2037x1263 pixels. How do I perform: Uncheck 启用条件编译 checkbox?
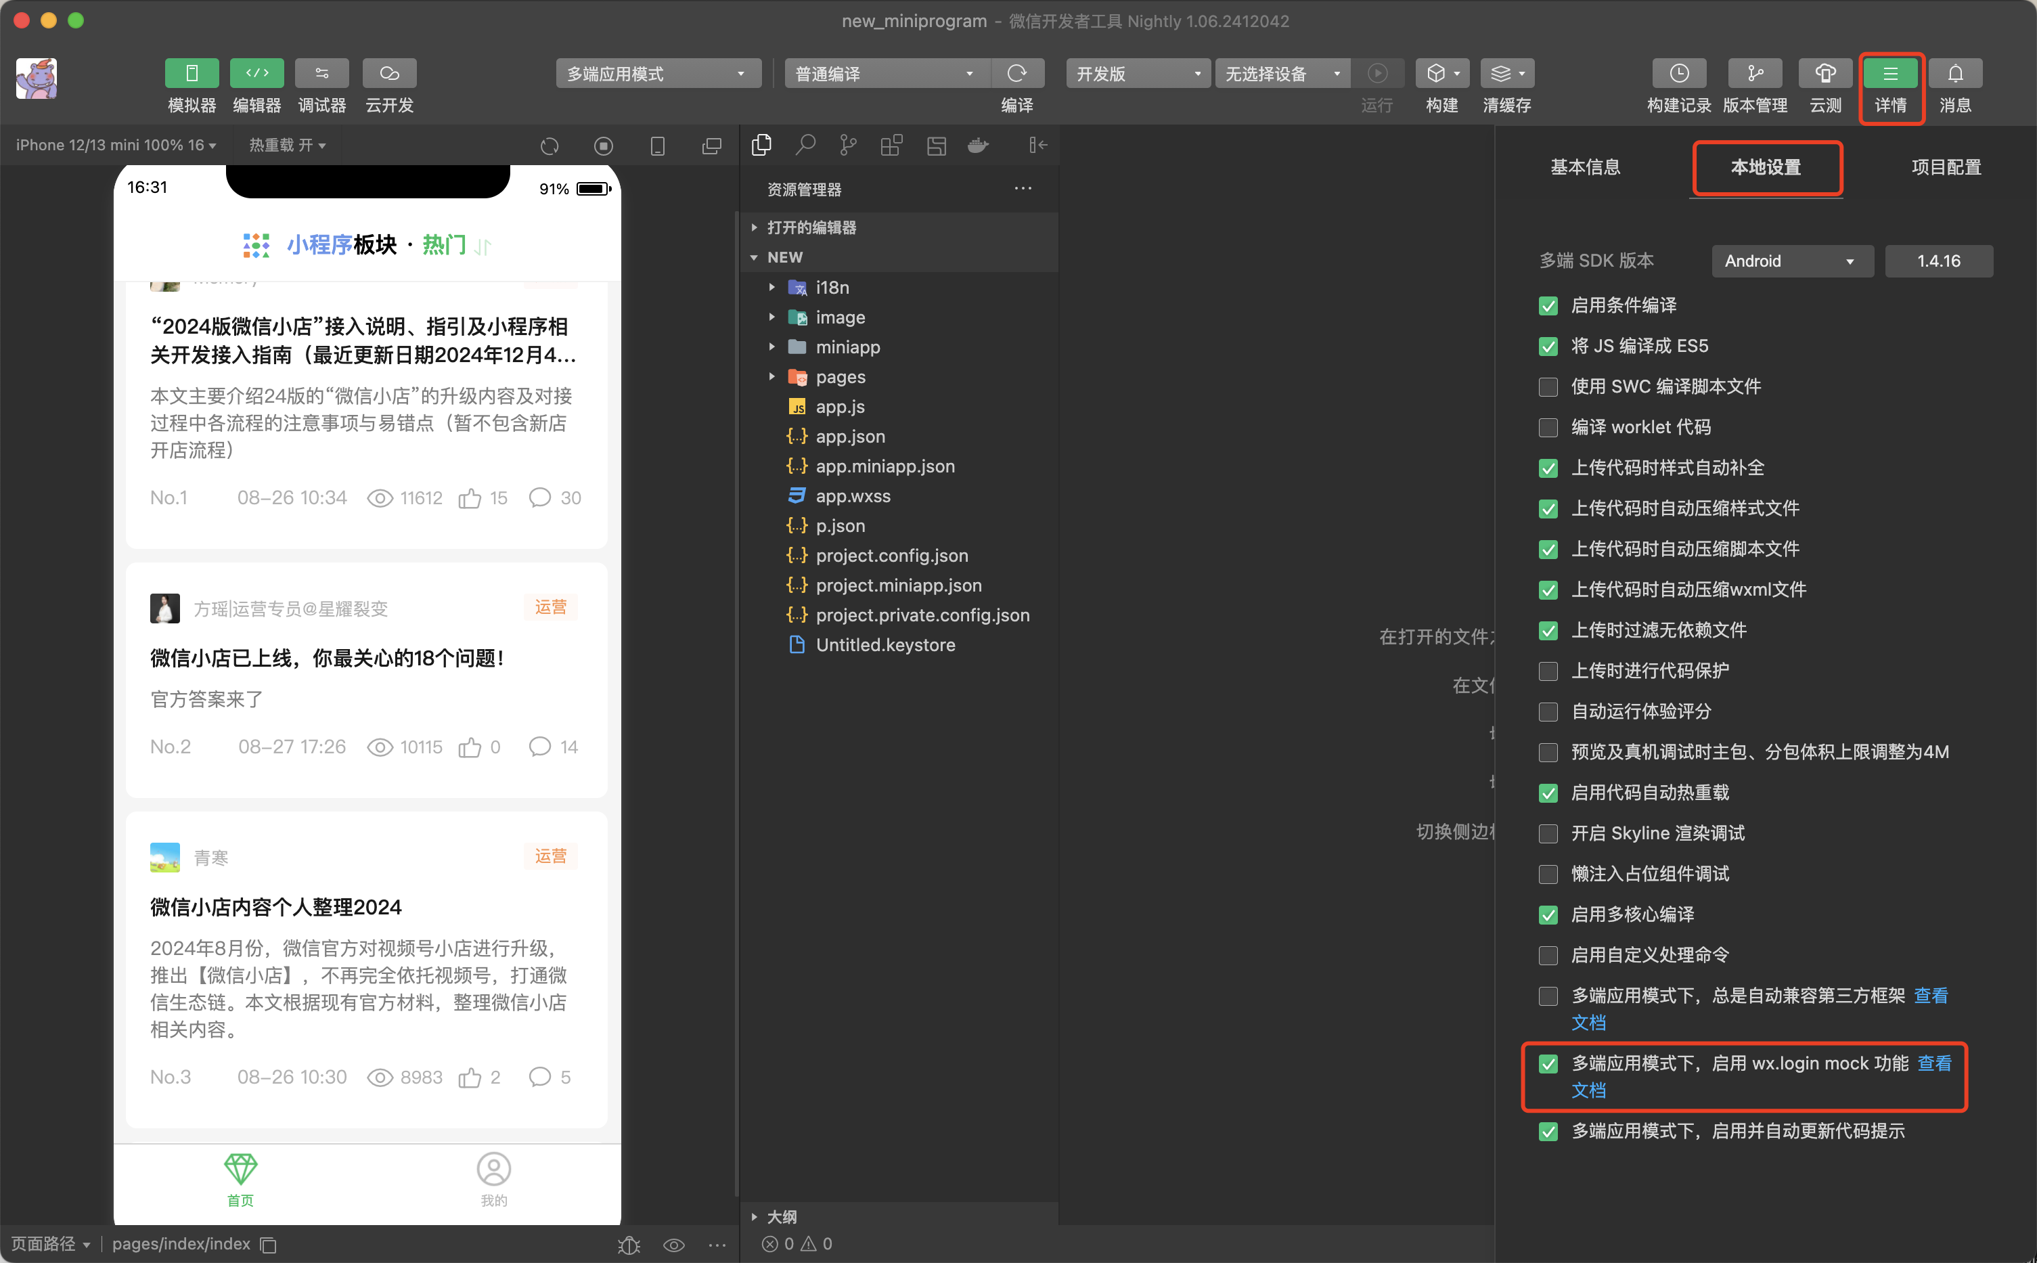[x=1548, y=306]
